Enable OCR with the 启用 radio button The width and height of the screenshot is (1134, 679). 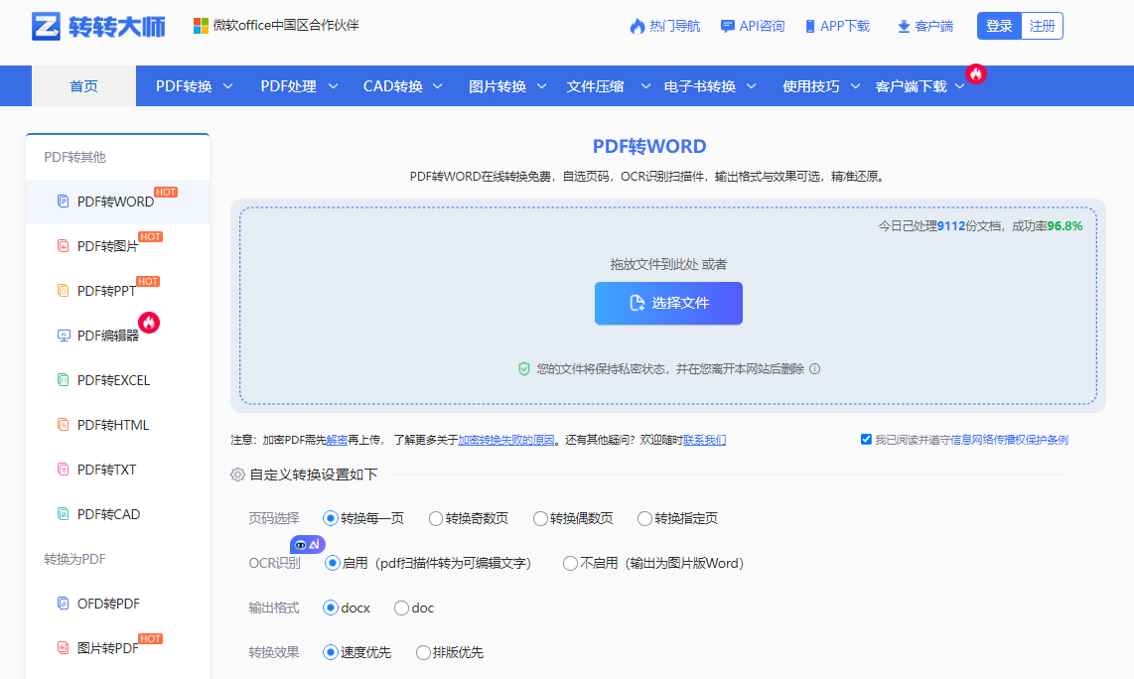tap(333, 563)
